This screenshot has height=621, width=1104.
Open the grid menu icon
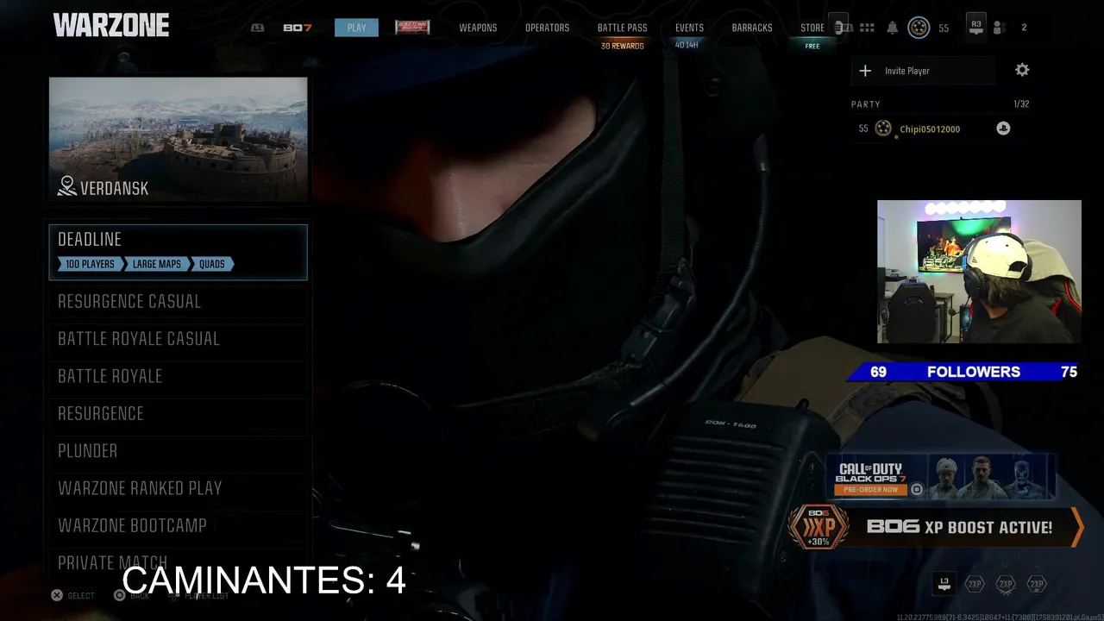pos(867,28)
